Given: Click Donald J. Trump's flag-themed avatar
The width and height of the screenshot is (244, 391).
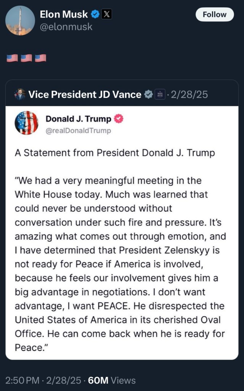Looking at the screenshot, I should click(26, 123).
